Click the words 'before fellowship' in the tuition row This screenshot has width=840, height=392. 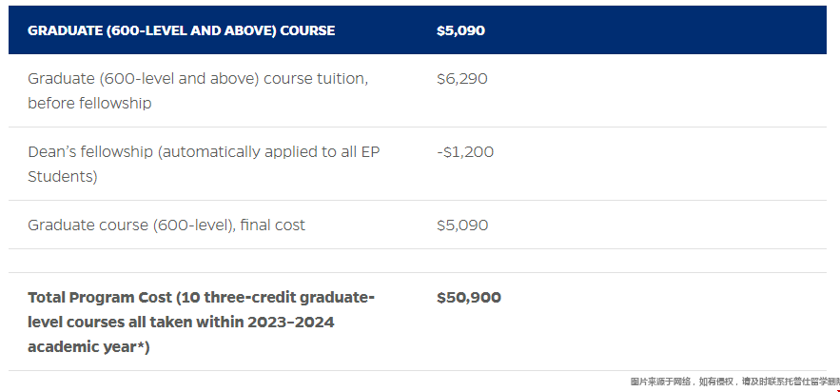coord(89,103)
